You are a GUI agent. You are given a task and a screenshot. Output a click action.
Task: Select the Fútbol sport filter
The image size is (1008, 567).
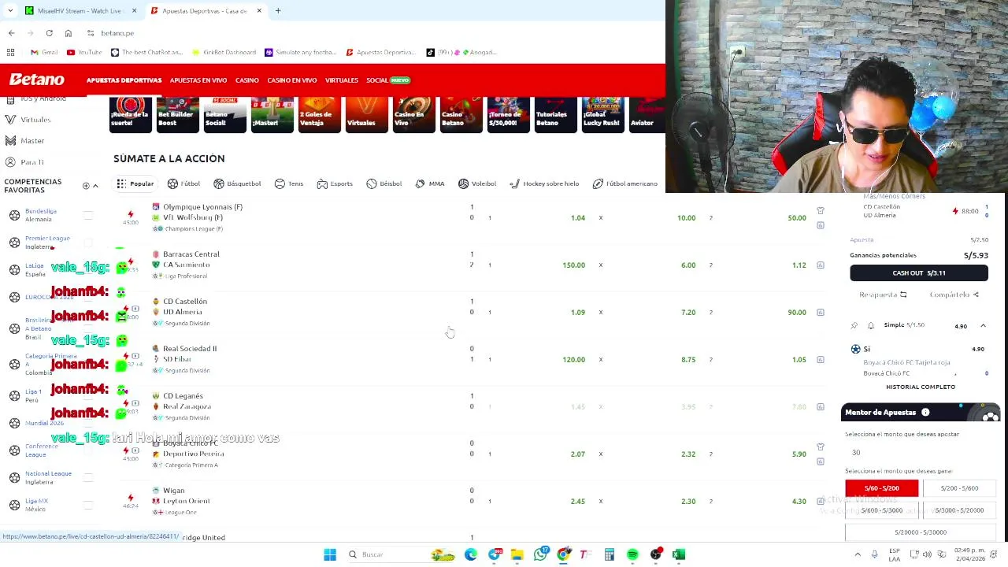[183, 183]
